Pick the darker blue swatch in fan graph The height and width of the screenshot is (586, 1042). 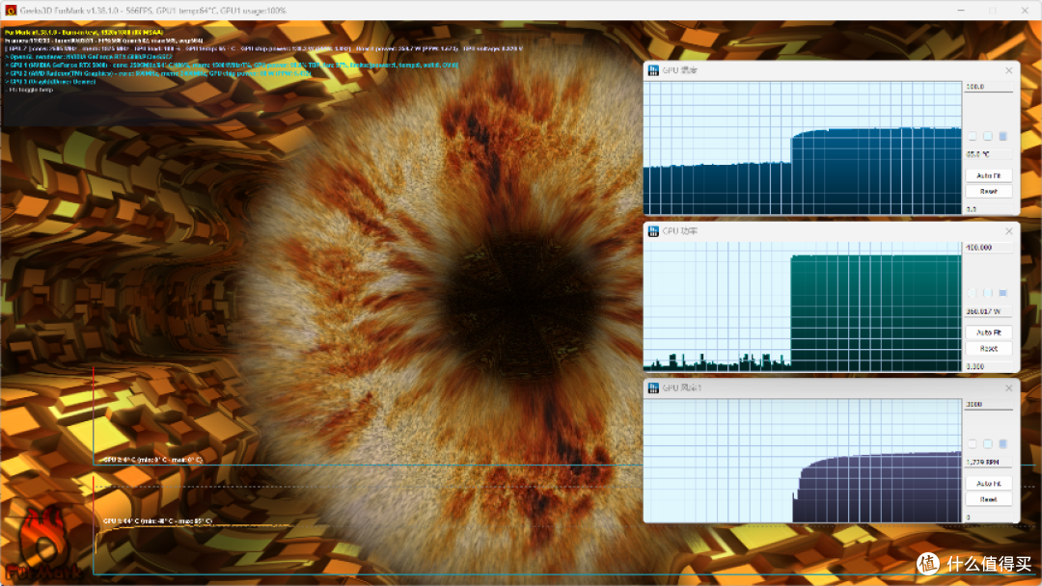(1002, 443)
